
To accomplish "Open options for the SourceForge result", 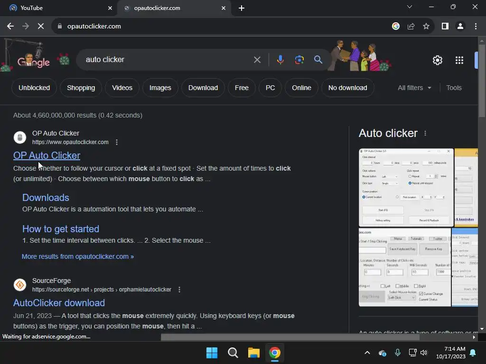I will [179, 290].
